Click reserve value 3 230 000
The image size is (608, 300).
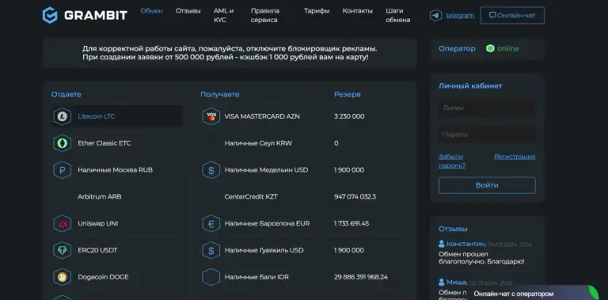click(349, 116)
